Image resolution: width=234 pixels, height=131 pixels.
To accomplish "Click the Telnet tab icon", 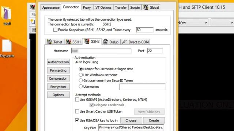I will 49,42.
